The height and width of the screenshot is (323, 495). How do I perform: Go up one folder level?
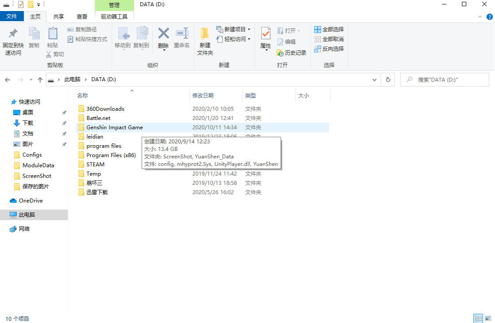click(x=40, y=80)
